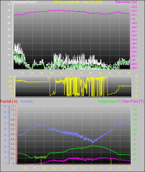Click the hour 16 label on bottom graph
The width and height of the screenshot is (145, 172).
[x=91, y=168]
